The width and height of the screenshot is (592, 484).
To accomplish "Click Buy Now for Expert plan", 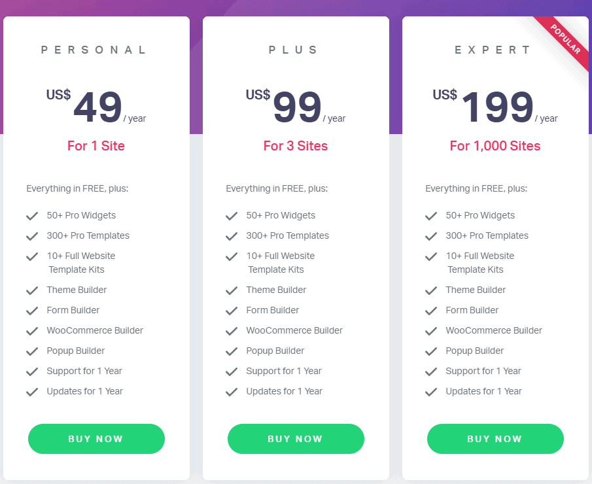I will point(495,439).
